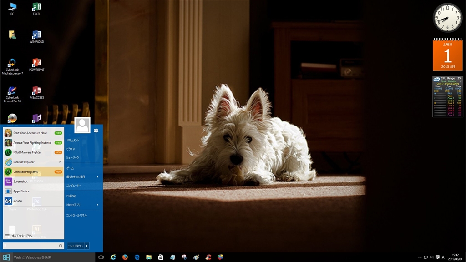Open the CCleaner taskbar icon
Image resolution: width=466 pixels, height=262 pixels.
pyautogui.click(x=208, y=257)
